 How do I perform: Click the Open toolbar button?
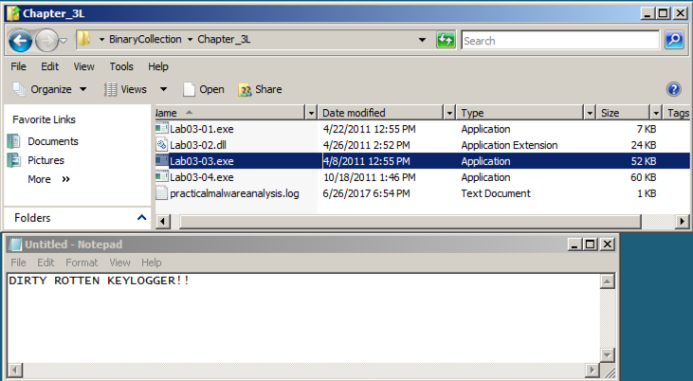coord(204,89)
